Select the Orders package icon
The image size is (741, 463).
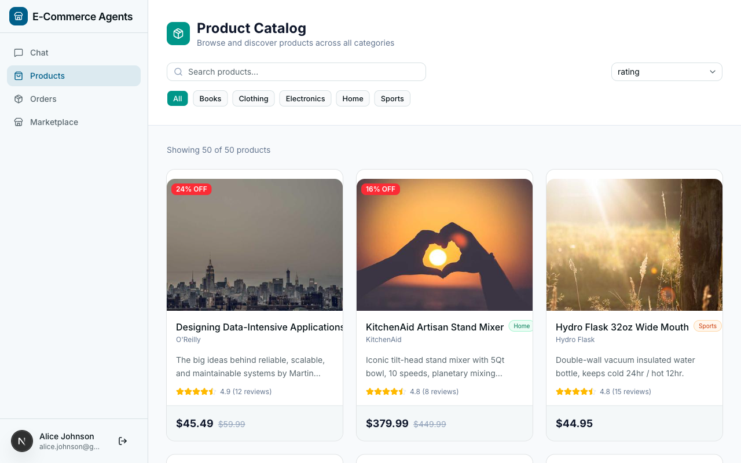pyautogui.click(x=20, y=99)
